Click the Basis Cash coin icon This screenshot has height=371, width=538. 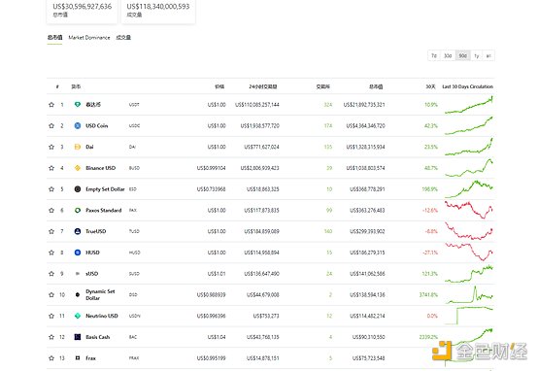pyautogui.click(x=78, y=337)
